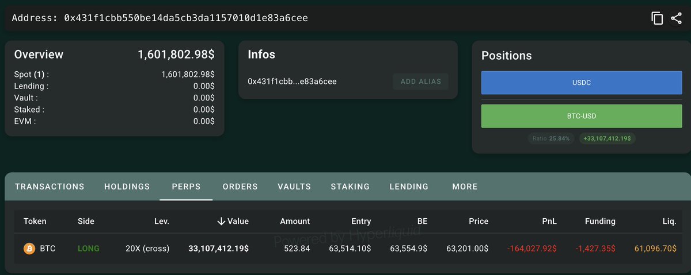Sort table by Funding column header
Viewport: 691px width, 275px height.
point(599,221)
